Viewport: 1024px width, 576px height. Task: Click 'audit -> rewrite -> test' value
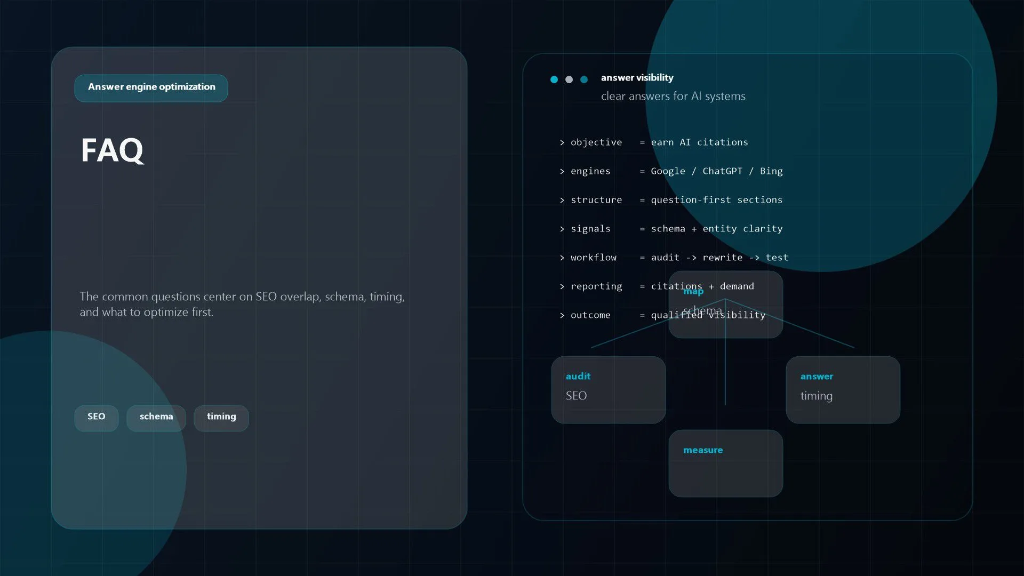coord(719,258)
